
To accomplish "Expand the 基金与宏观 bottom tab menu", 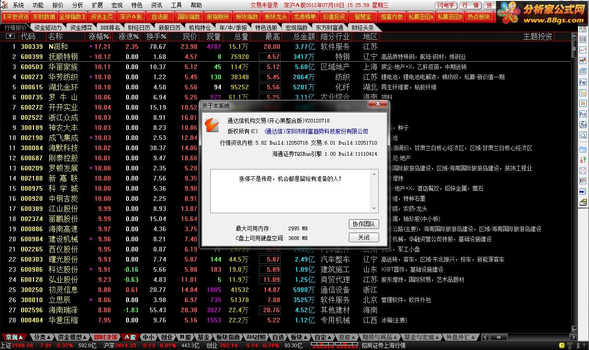I will coord(421,337).
